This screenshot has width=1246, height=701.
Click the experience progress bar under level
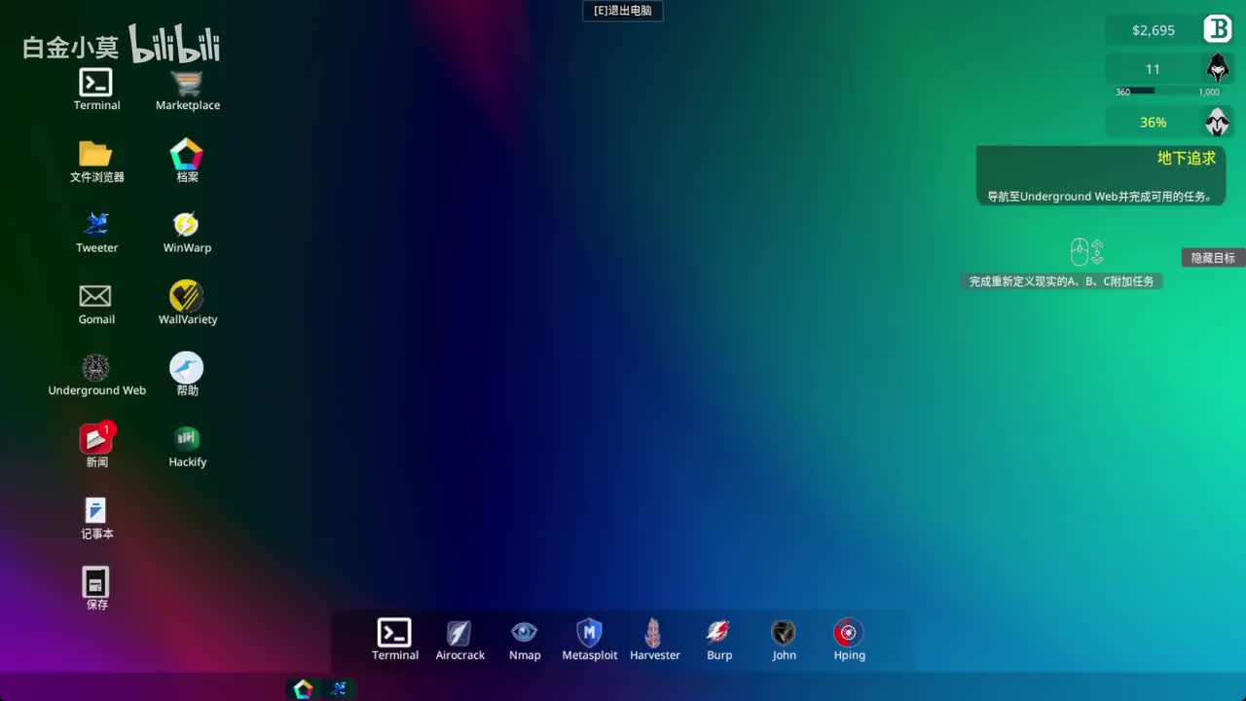click(1168, 92)
